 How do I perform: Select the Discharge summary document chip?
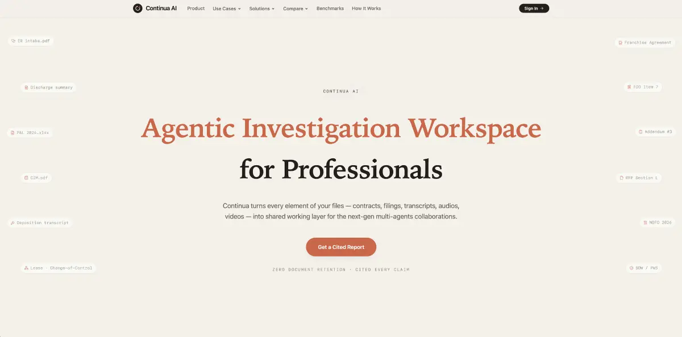pyautogui.click(x=48, y=87)
